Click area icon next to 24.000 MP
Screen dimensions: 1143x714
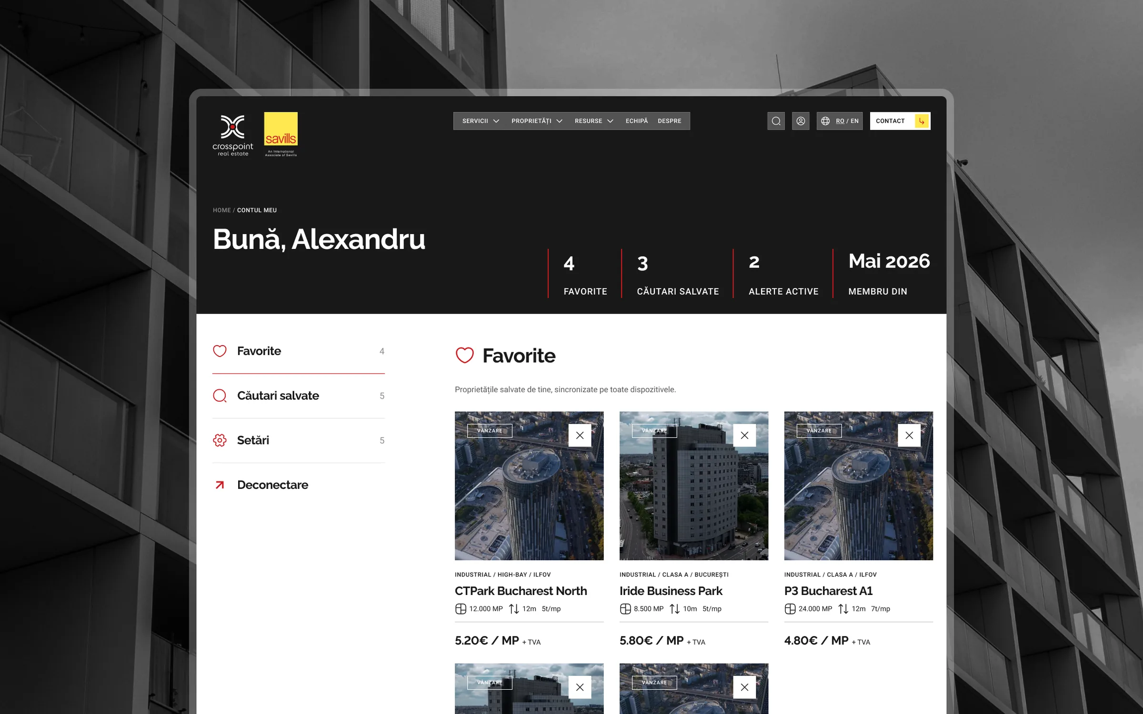[x=790, y=609]
